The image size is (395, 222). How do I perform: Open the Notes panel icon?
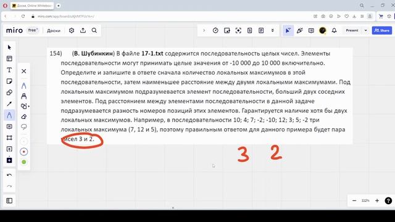tap(261, 30)
